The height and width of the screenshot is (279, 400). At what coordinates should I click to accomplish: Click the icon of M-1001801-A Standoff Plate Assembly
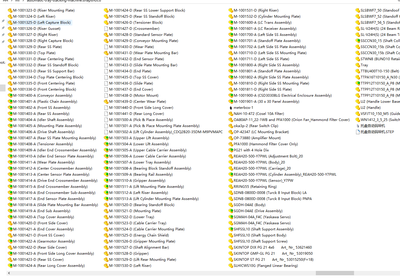[x=231, y=71]
